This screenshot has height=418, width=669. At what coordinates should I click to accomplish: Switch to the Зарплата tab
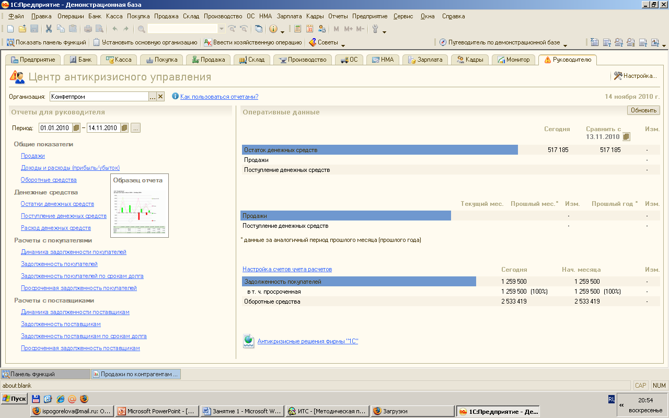click(x=425, y=60)
